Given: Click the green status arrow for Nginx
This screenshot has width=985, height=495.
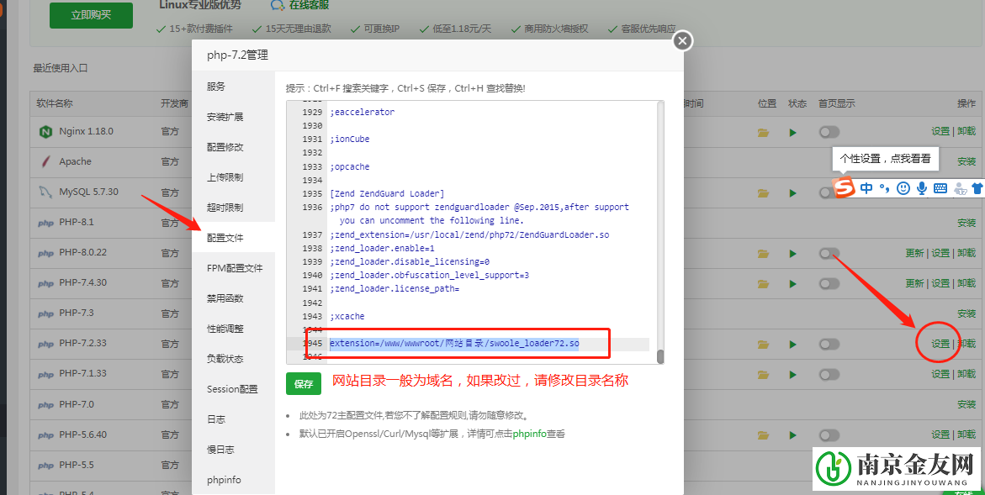Looking at the screenshot, I should pyautogui.click(x=792, y=132).
